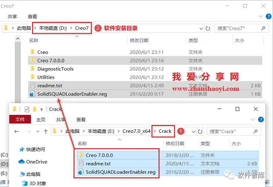Open the Utilities folder
273x187 pixels.
coord(46,77)
